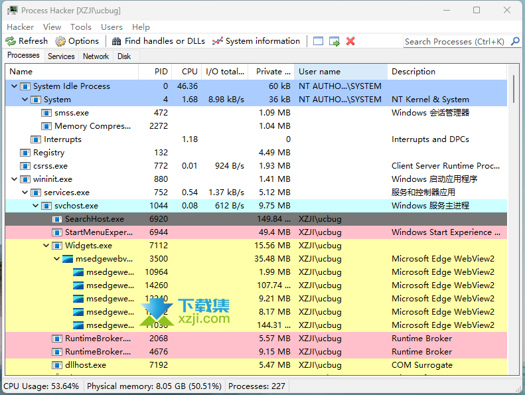The width and height of the screenshot is (525, 395).
Task: Click the Edge WebView2 icon for PID 10964
Action: coord(78,272)
